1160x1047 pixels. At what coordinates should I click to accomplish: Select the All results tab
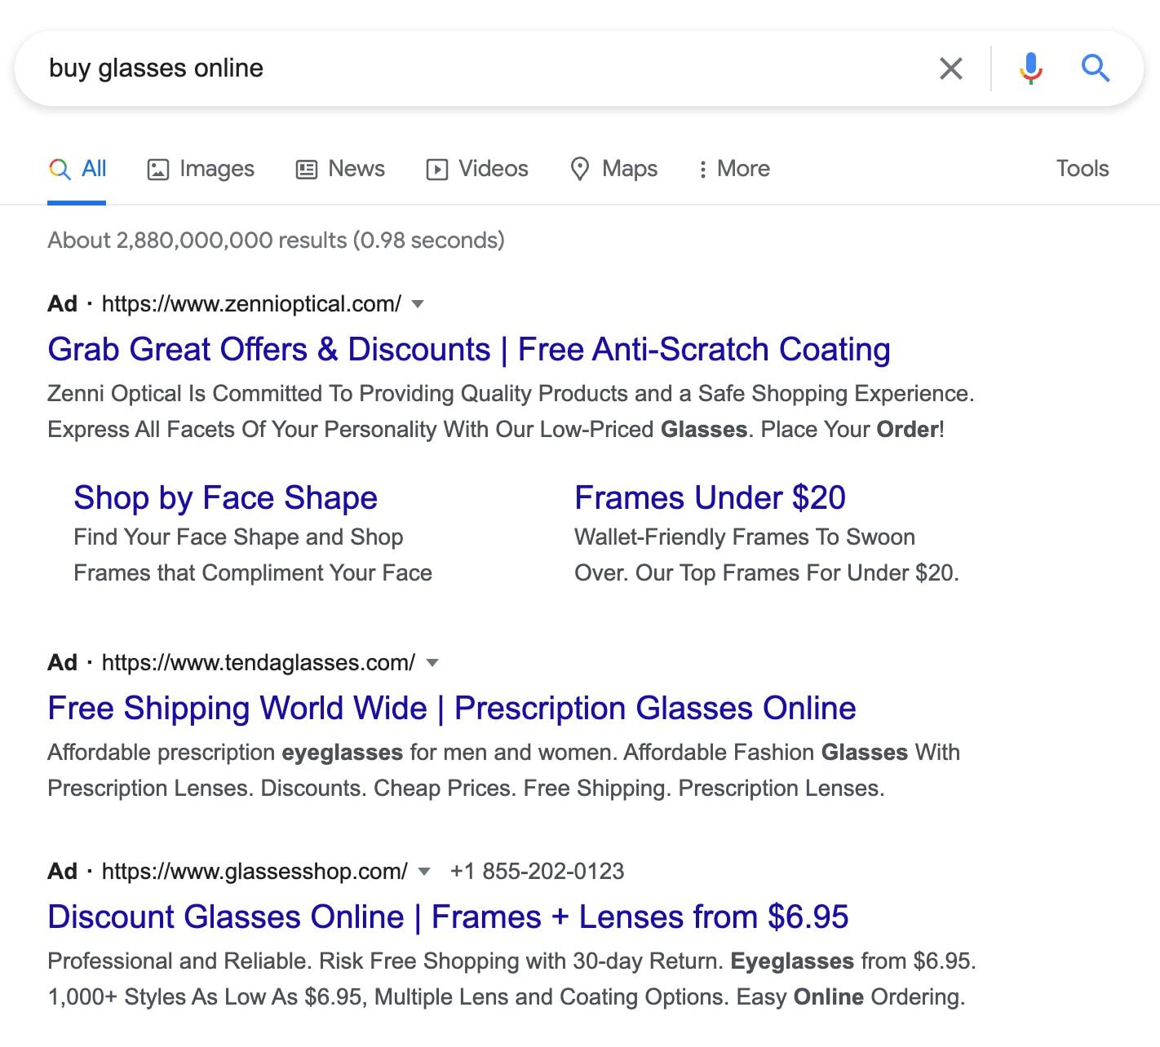pos(78,169)
